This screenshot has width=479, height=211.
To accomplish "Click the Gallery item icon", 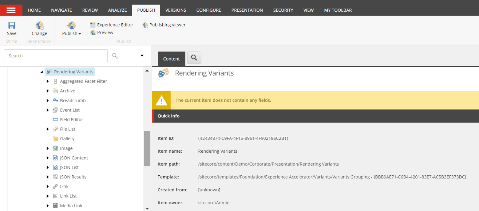I will tap(55, 138).
